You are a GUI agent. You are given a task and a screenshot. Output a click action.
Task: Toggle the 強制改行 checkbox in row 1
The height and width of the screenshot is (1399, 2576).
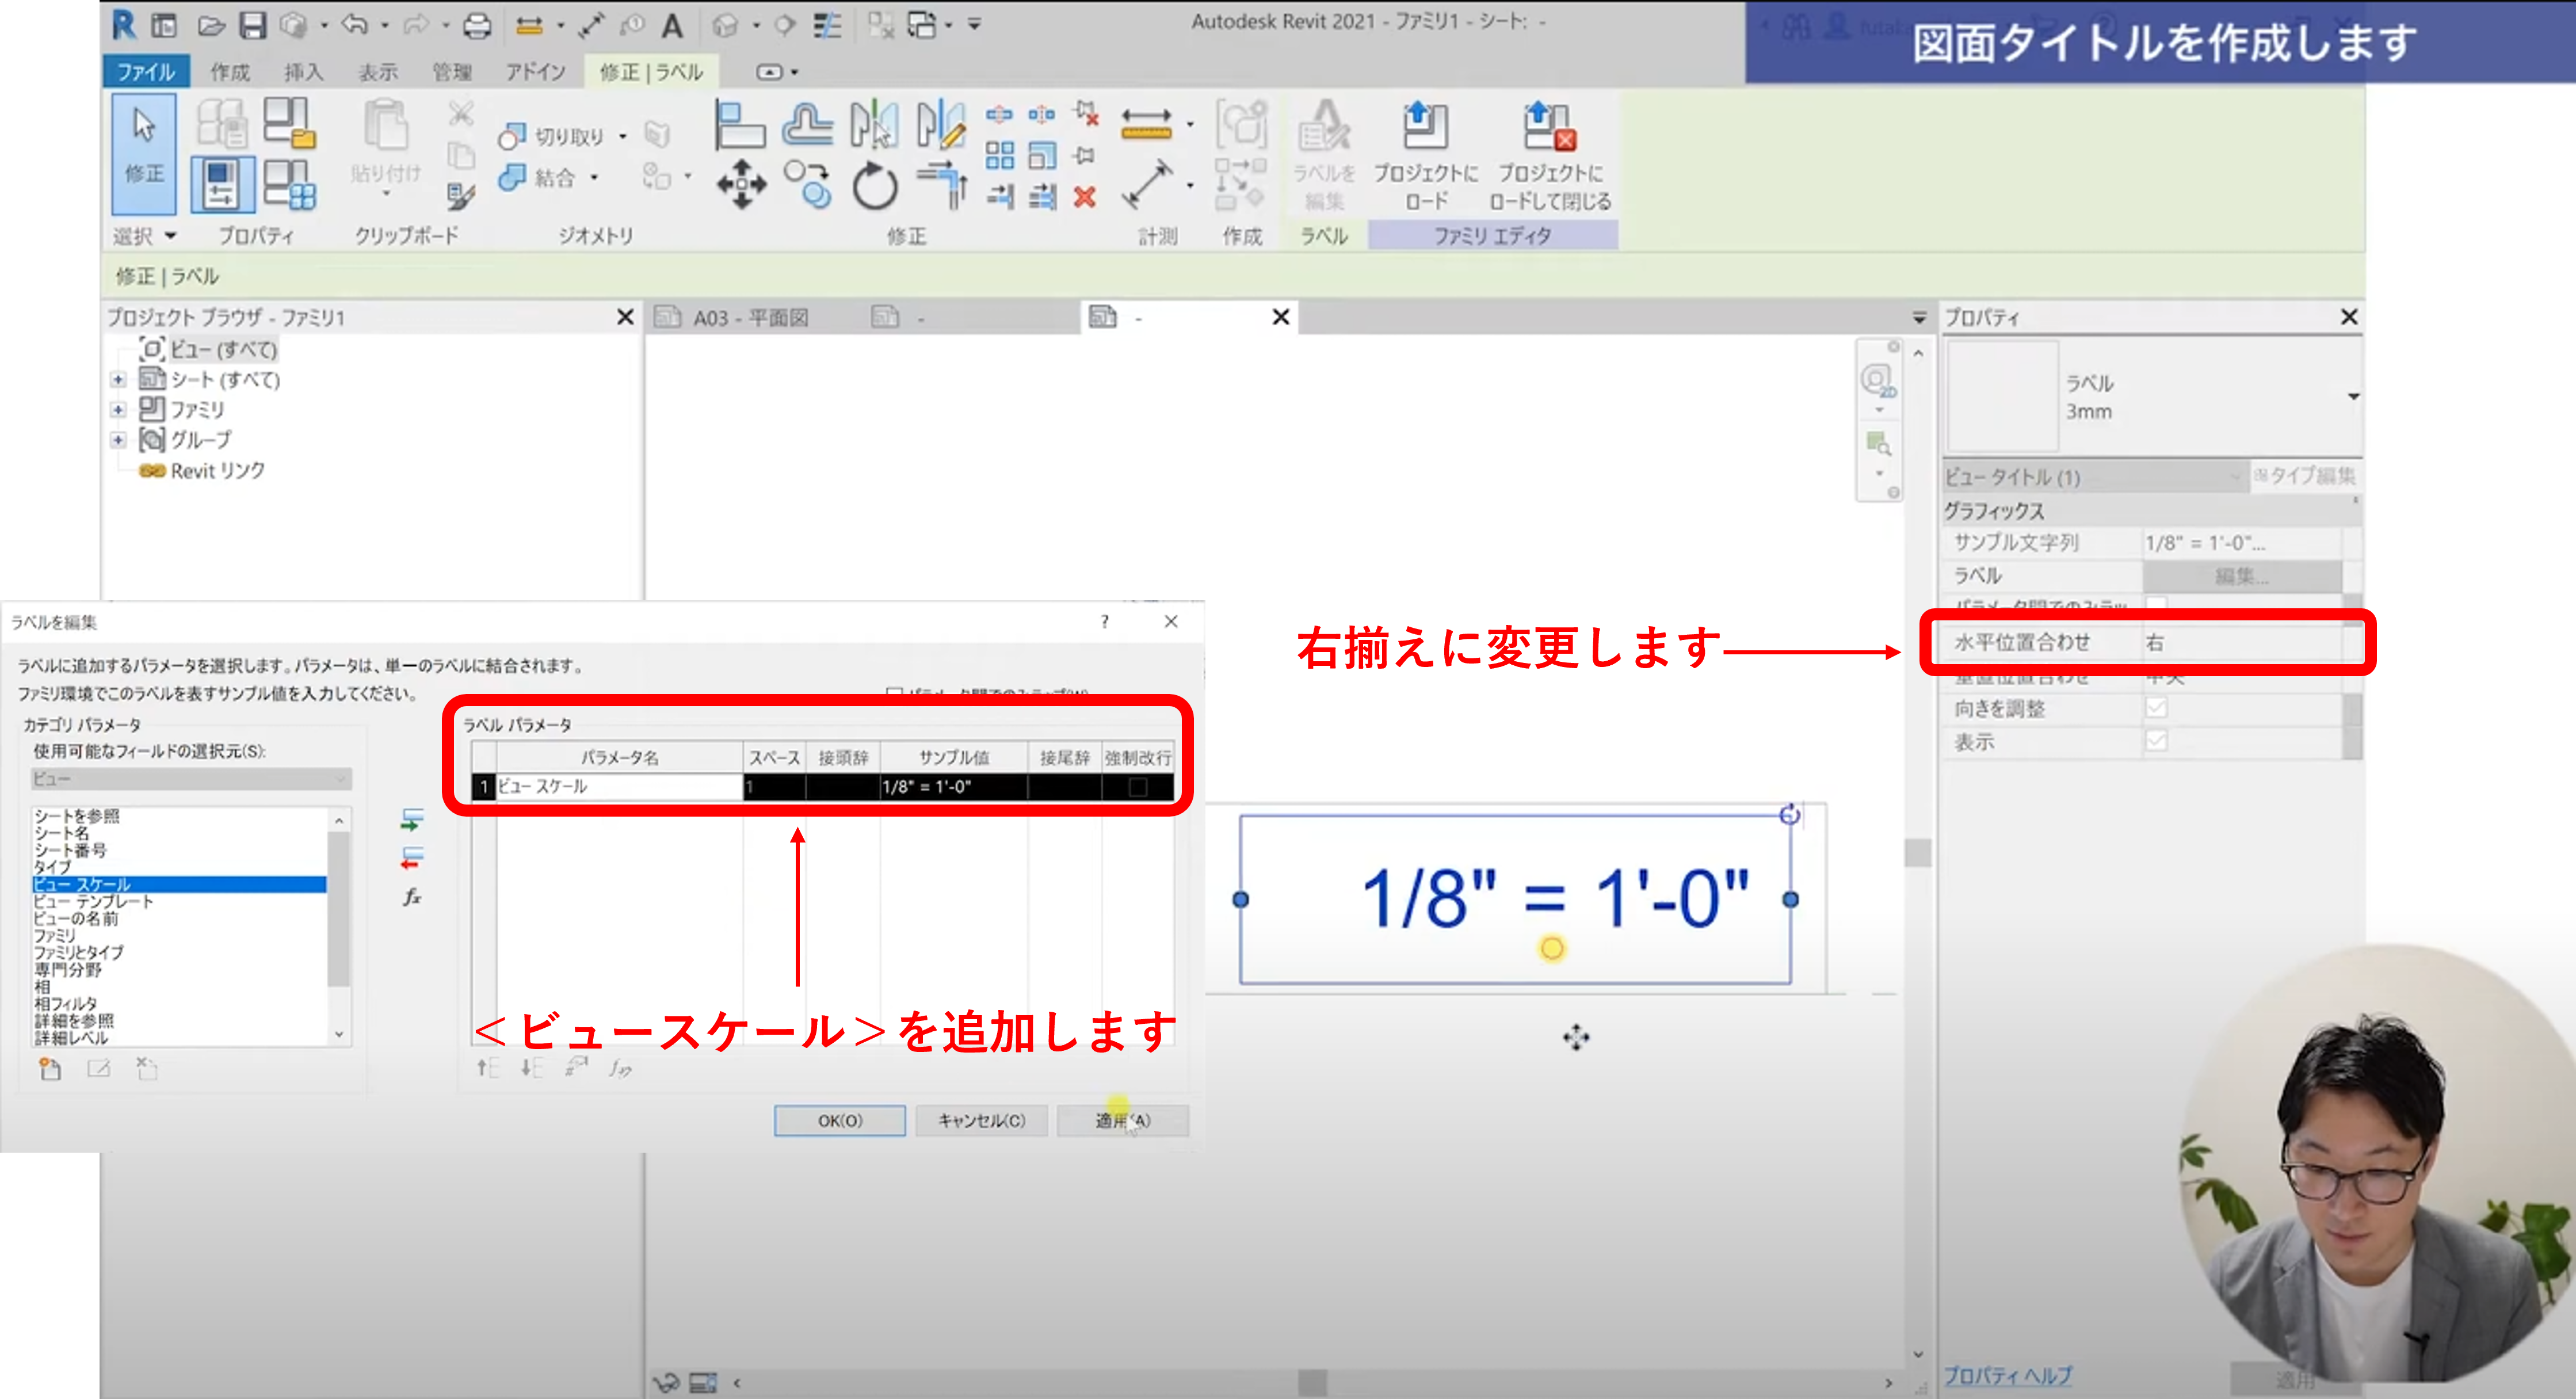(x=1137, y=787)
